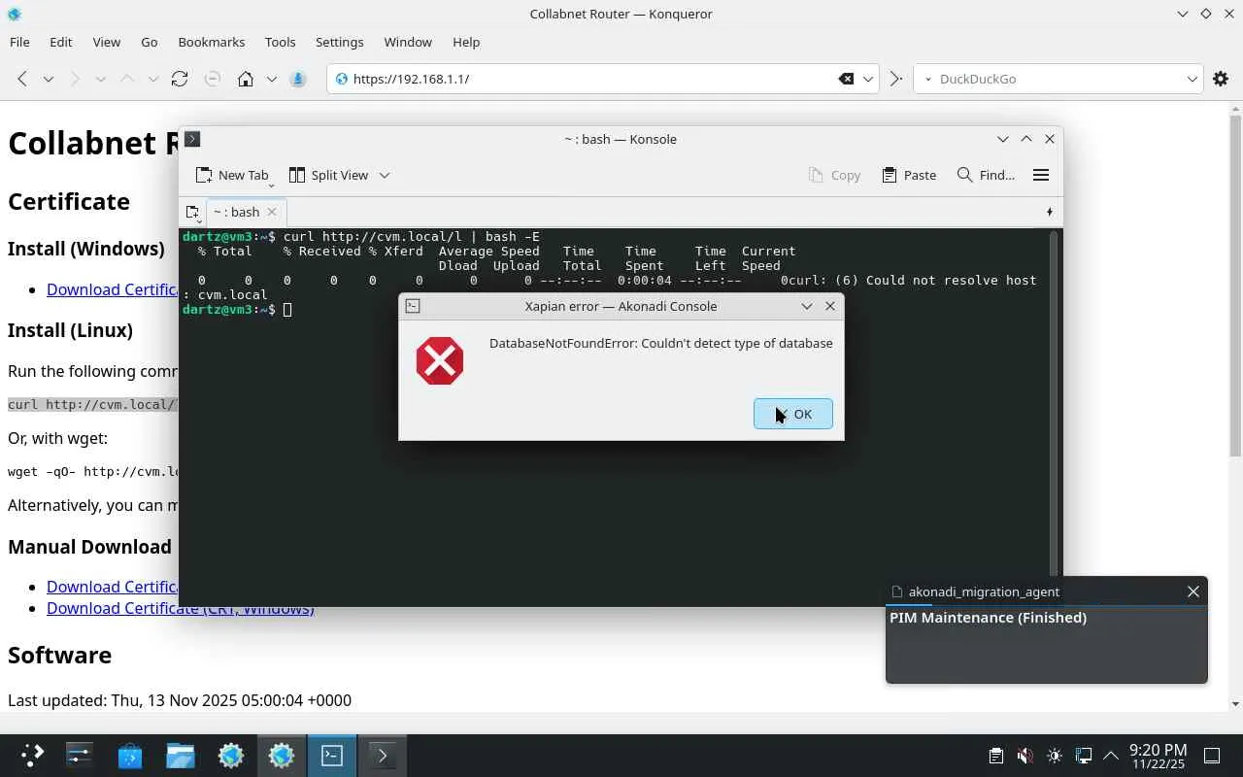Dismiss the akonadi_migration_agent notification
Viewport: 1243px width, 777px height.
(1193, 591)
